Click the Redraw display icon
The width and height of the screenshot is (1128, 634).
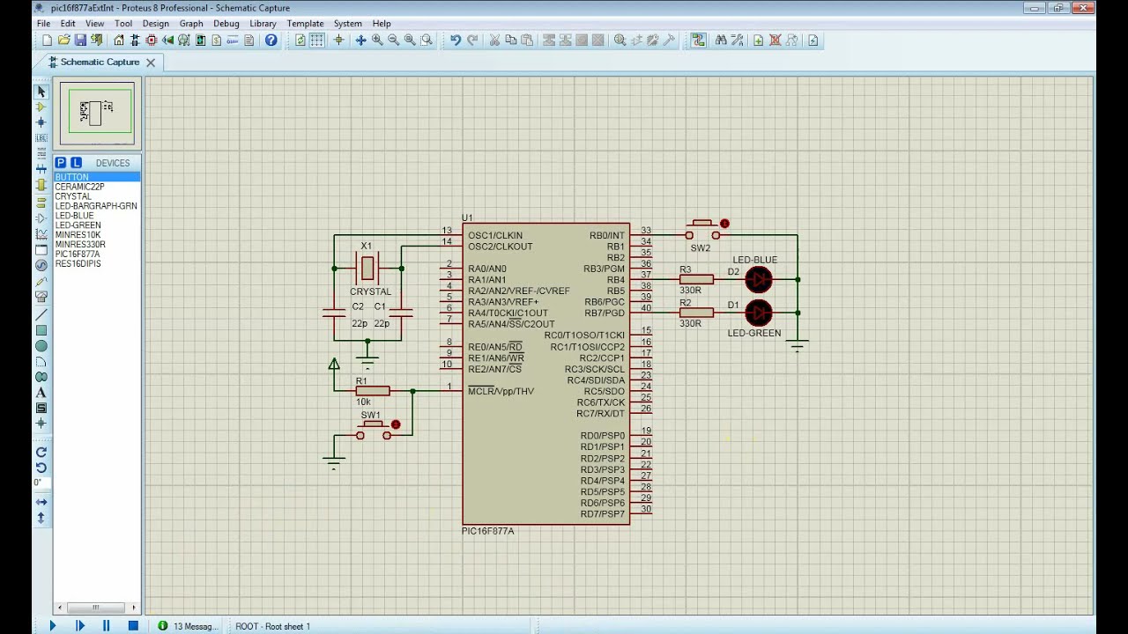pyautogui.click(x=300, y=41)
